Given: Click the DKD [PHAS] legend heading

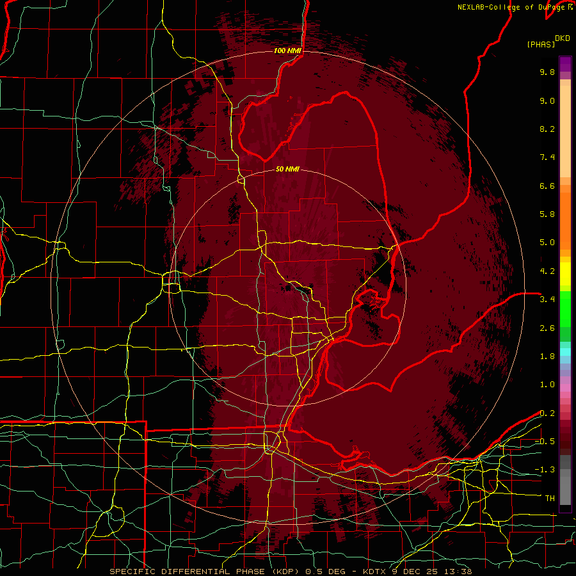Looking at the screenshot, I should click(x=548, y=41).
